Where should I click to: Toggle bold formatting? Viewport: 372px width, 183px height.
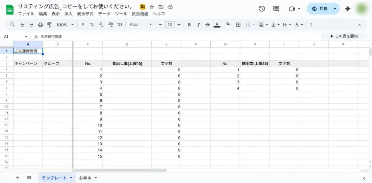click(189, 25)
